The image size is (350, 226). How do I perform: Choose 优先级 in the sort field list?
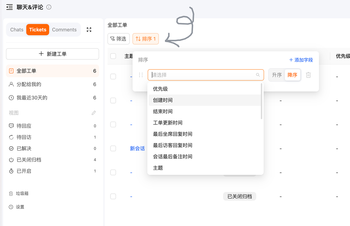[160, 89]
